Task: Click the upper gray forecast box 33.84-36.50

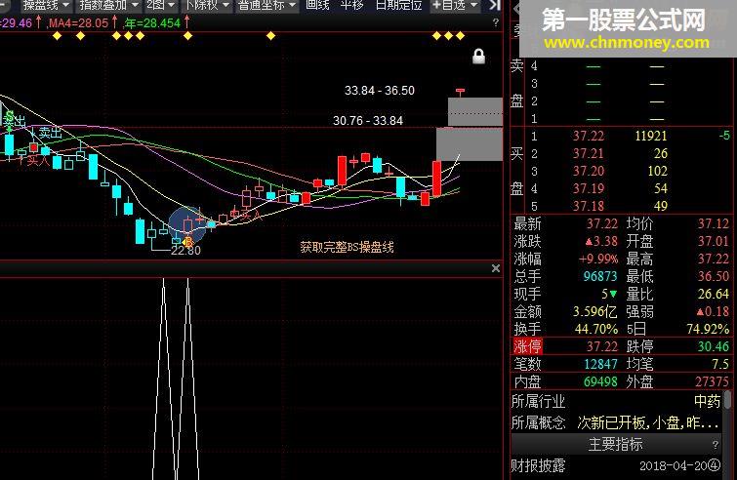Action: pyautogui.click(x=475, y=112)
